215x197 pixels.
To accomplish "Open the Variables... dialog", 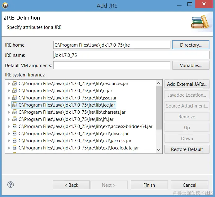I will [x=191, y=65].
